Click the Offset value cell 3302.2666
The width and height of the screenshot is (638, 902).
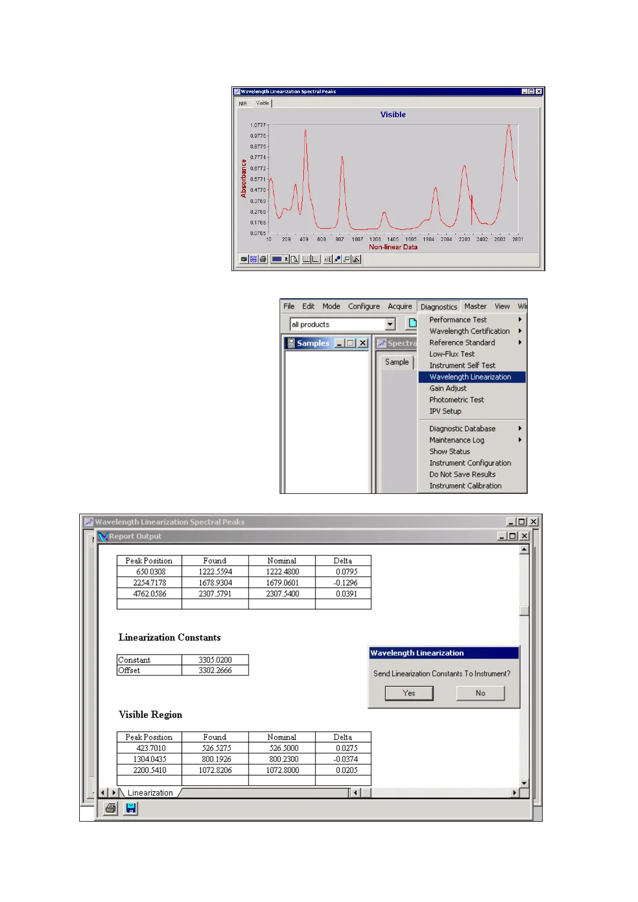tap(215, 671)
